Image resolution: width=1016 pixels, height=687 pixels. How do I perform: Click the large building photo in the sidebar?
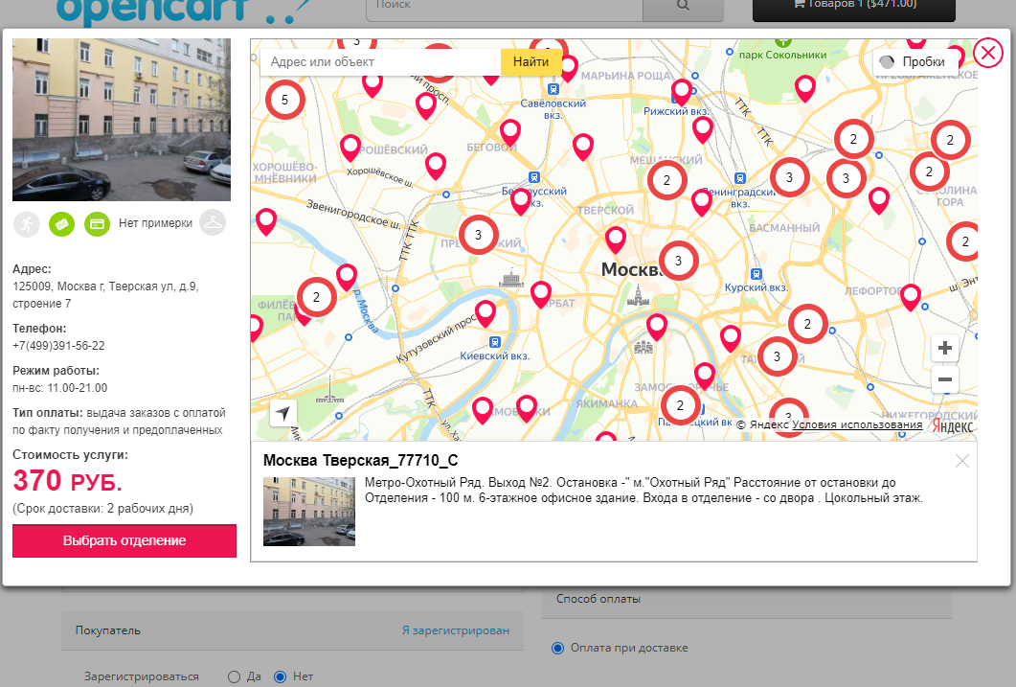(x=122, y=120)
